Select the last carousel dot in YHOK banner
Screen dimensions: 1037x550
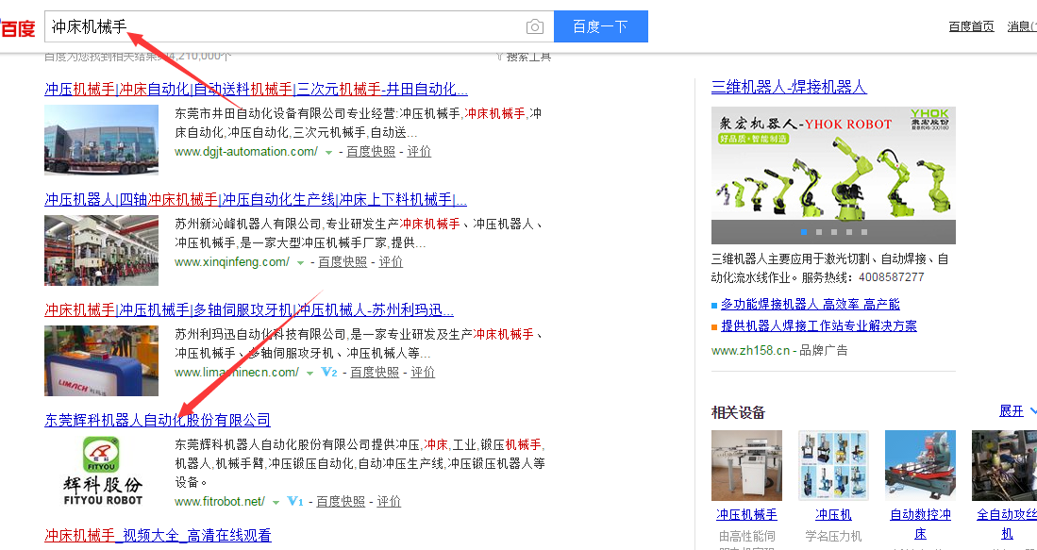[864, 232]
